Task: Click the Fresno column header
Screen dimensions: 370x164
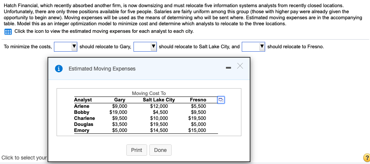Action: pyautogui.click(x=198, y=100)
